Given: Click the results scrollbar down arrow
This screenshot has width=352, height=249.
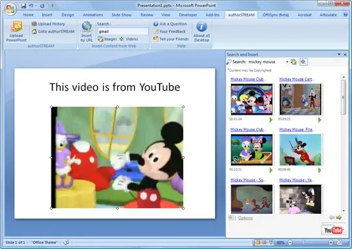Looking at the screenshot, I should 344,211.
